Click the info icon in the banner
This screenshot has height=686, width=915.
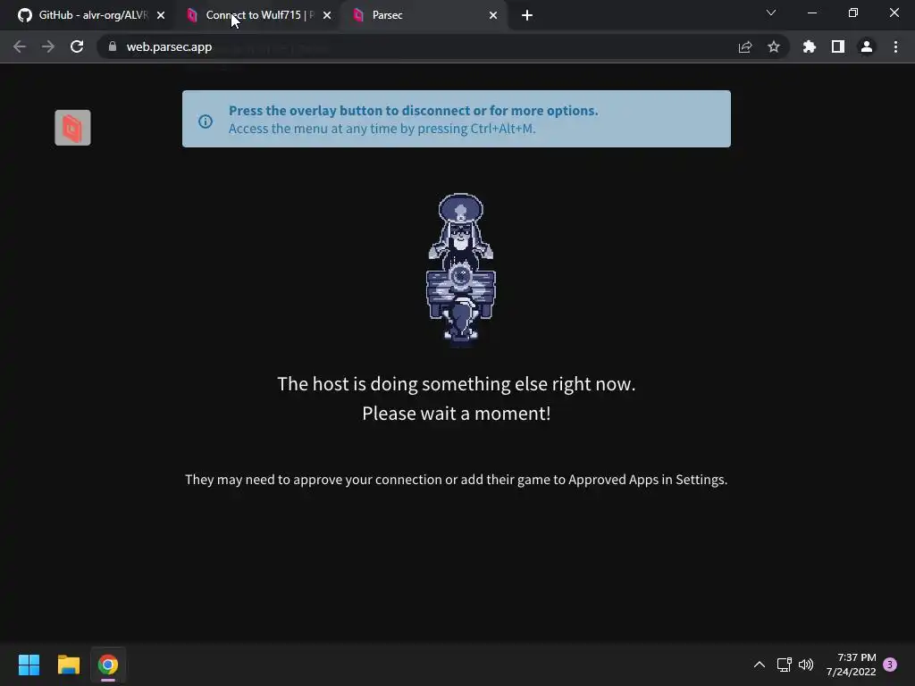[206, 121]
